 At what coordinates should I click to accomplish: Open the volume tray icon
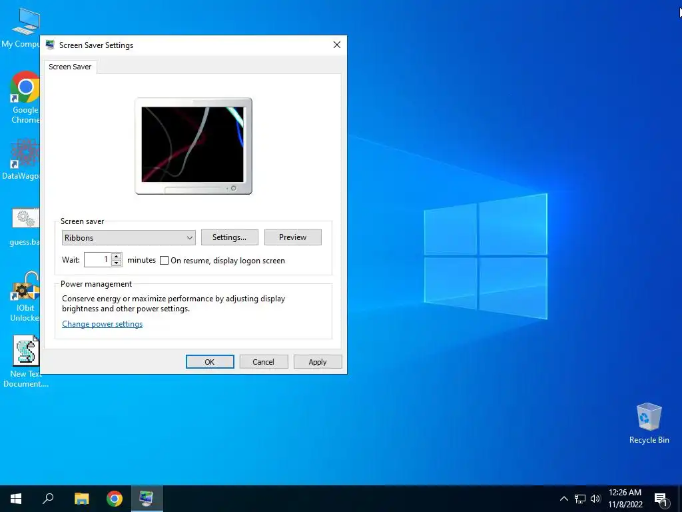(x=595, y=499)
